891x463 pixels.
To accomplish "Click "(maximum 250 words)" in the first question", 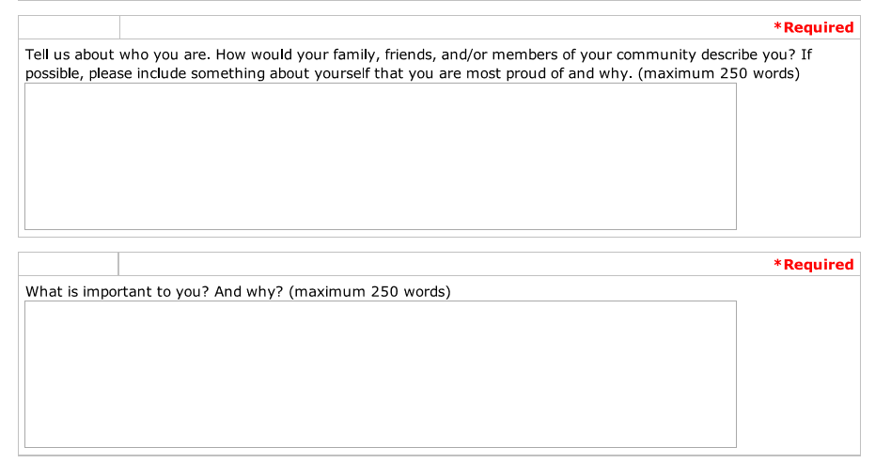I will click(x=719, y=73).
